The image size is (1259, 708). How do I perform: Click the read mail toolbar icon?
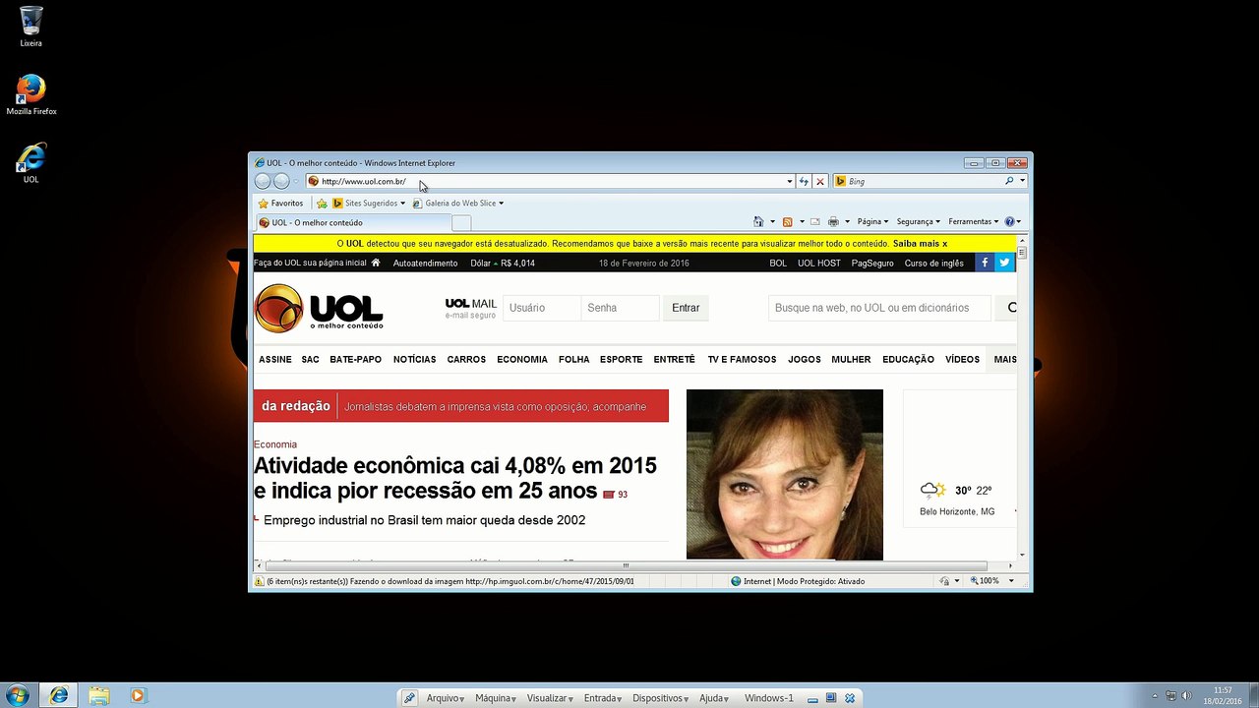814,222
